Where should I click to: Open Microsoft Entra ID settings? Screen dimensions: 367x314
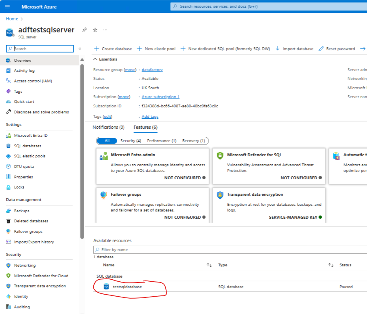[x=30, y=136]
